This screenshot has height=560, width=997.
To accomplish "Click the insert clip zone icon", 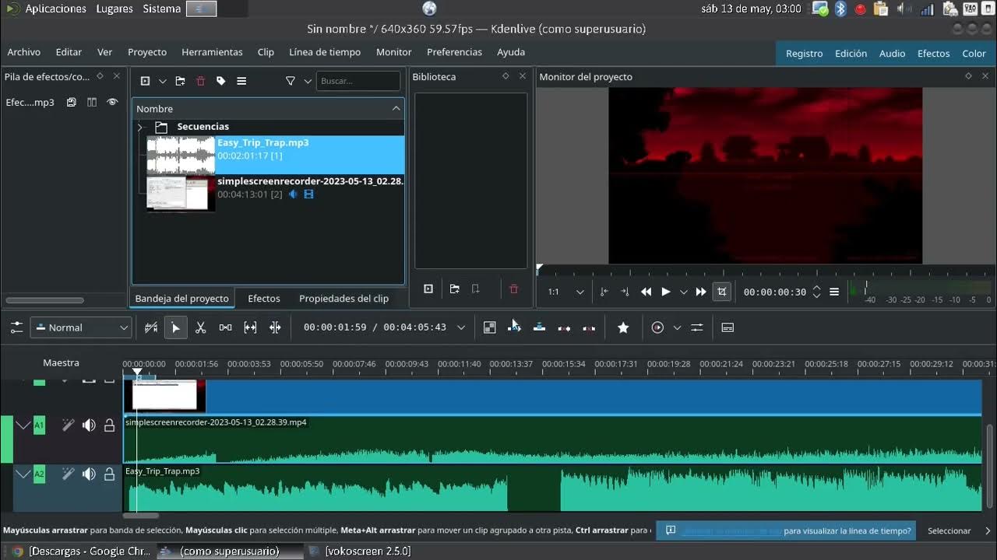I will 514,327.
